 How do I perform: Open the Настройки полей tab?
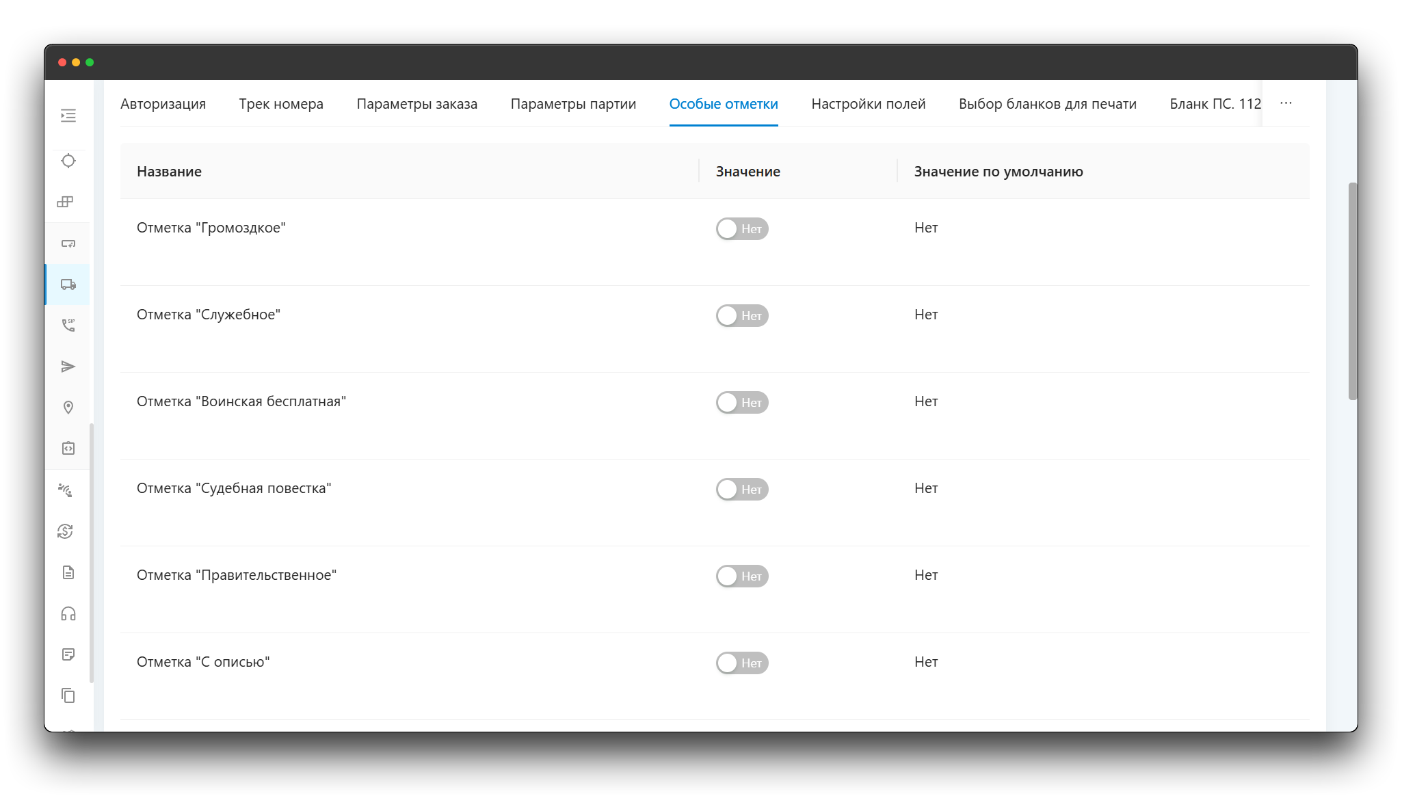click(869, 104)
